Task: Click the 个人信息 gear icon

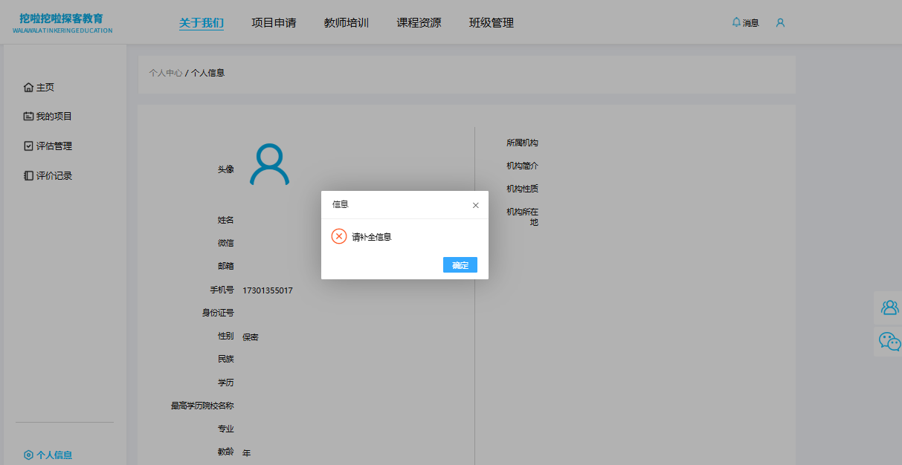Action: point(28,455)
